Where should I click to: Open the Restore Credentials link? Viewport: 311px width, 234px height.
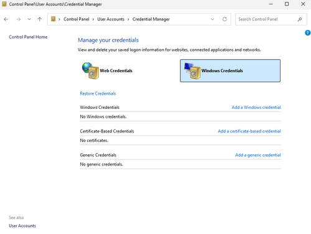coord(98,93)
